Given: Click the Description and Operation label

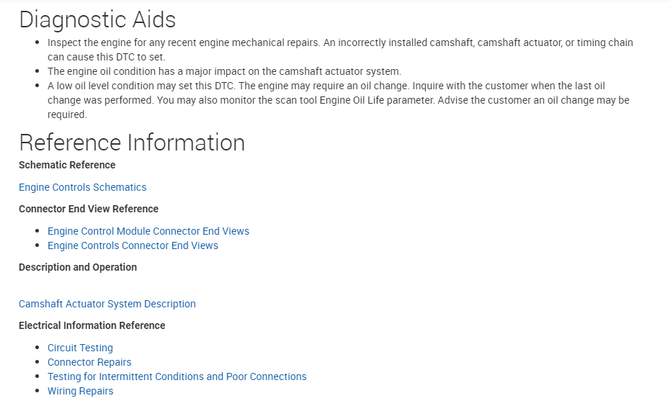Looking at the screenshot, I should point(78,267).
